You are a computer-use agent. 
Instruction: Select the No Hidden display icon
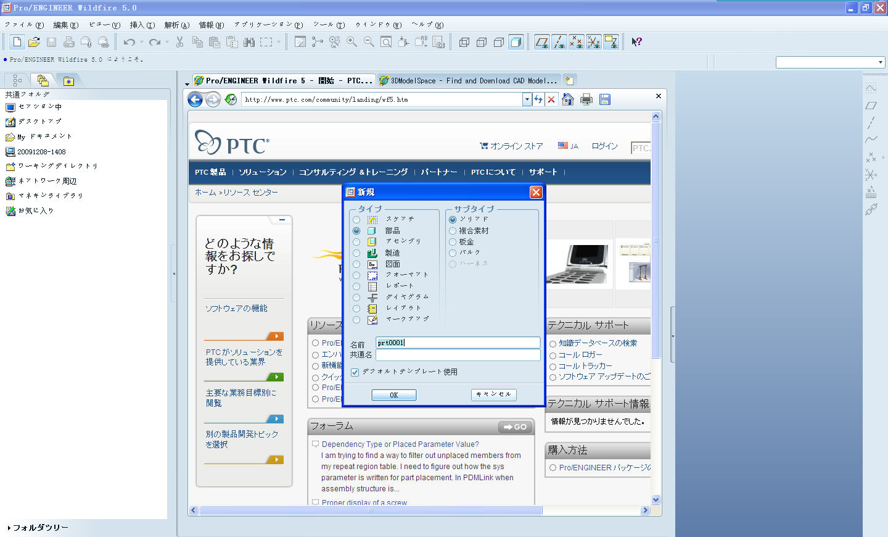tap(499, 42)
